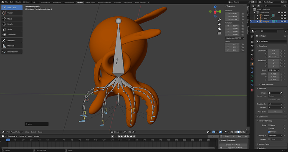Select the Measure tool
This screenshot has height=152, width=288.
click(x=12, y=46)
